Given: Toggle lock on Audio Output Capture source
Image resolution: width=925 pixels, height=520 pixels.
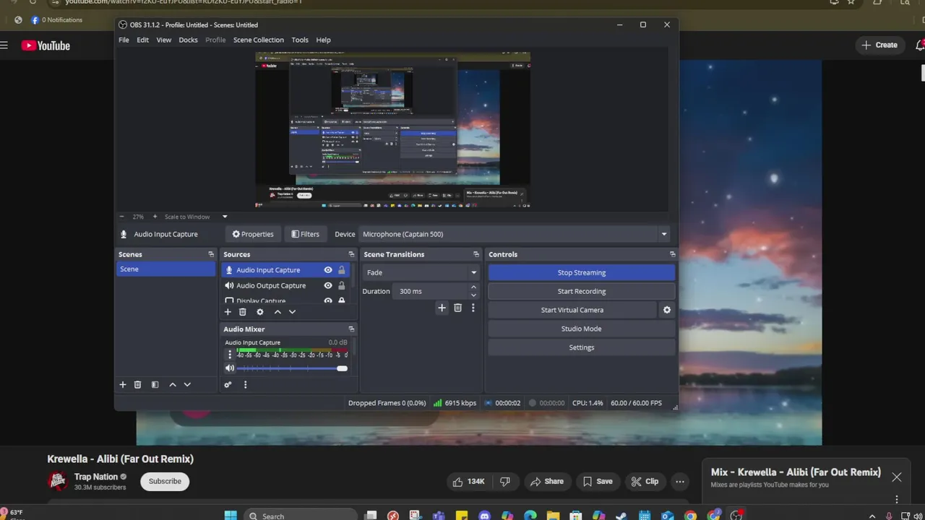Looking at the screenshot, I should [342, 286].
